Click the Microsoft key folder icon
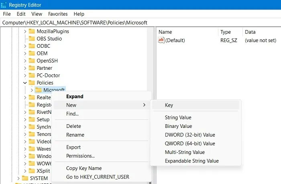Viewport: 281px width, 184px height. (x=39, y=90)
